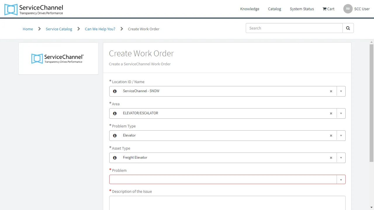The height and width of the screenshot is (210, 374).
Task: Go to Home breadcrumb
Action: [x=28, y=29]
